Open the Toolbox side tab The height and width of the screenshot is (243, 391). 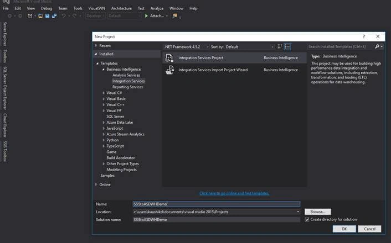(5, 56)
